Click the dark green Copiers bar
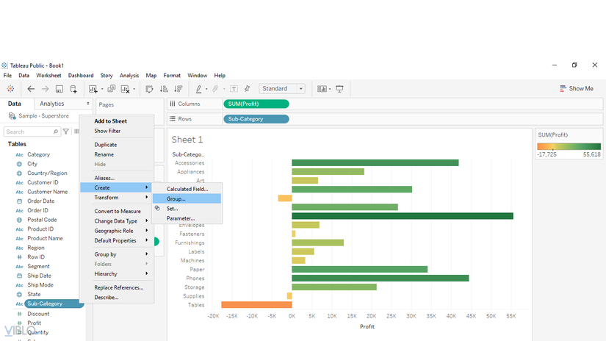606x341 pixels. (x=403, y=216)
